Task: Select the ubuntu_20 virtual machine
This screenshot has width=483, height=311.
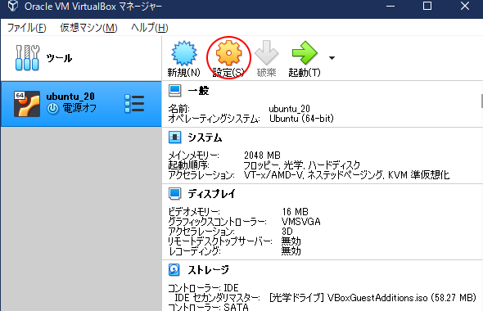Action: [x=81, y=104]
